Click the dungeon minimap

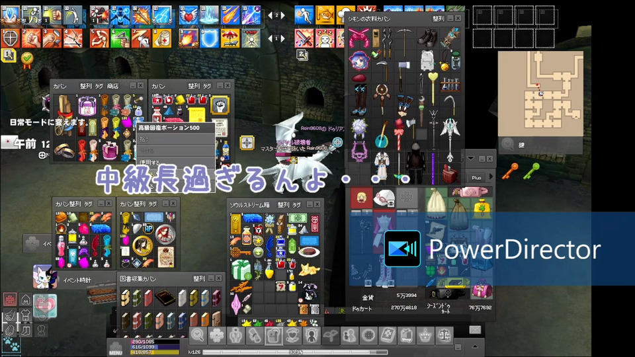tap(540, 93)
